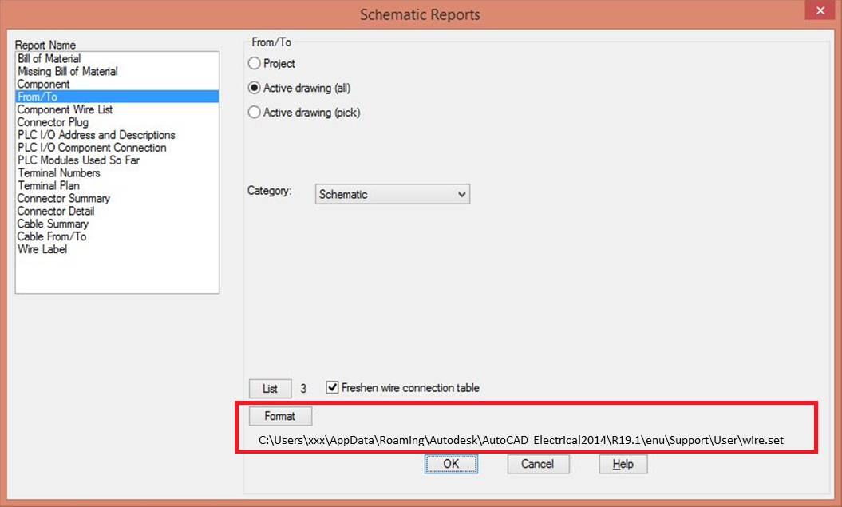
Task: Uncheck Freshen wire connection table
Action: point(332,388)
